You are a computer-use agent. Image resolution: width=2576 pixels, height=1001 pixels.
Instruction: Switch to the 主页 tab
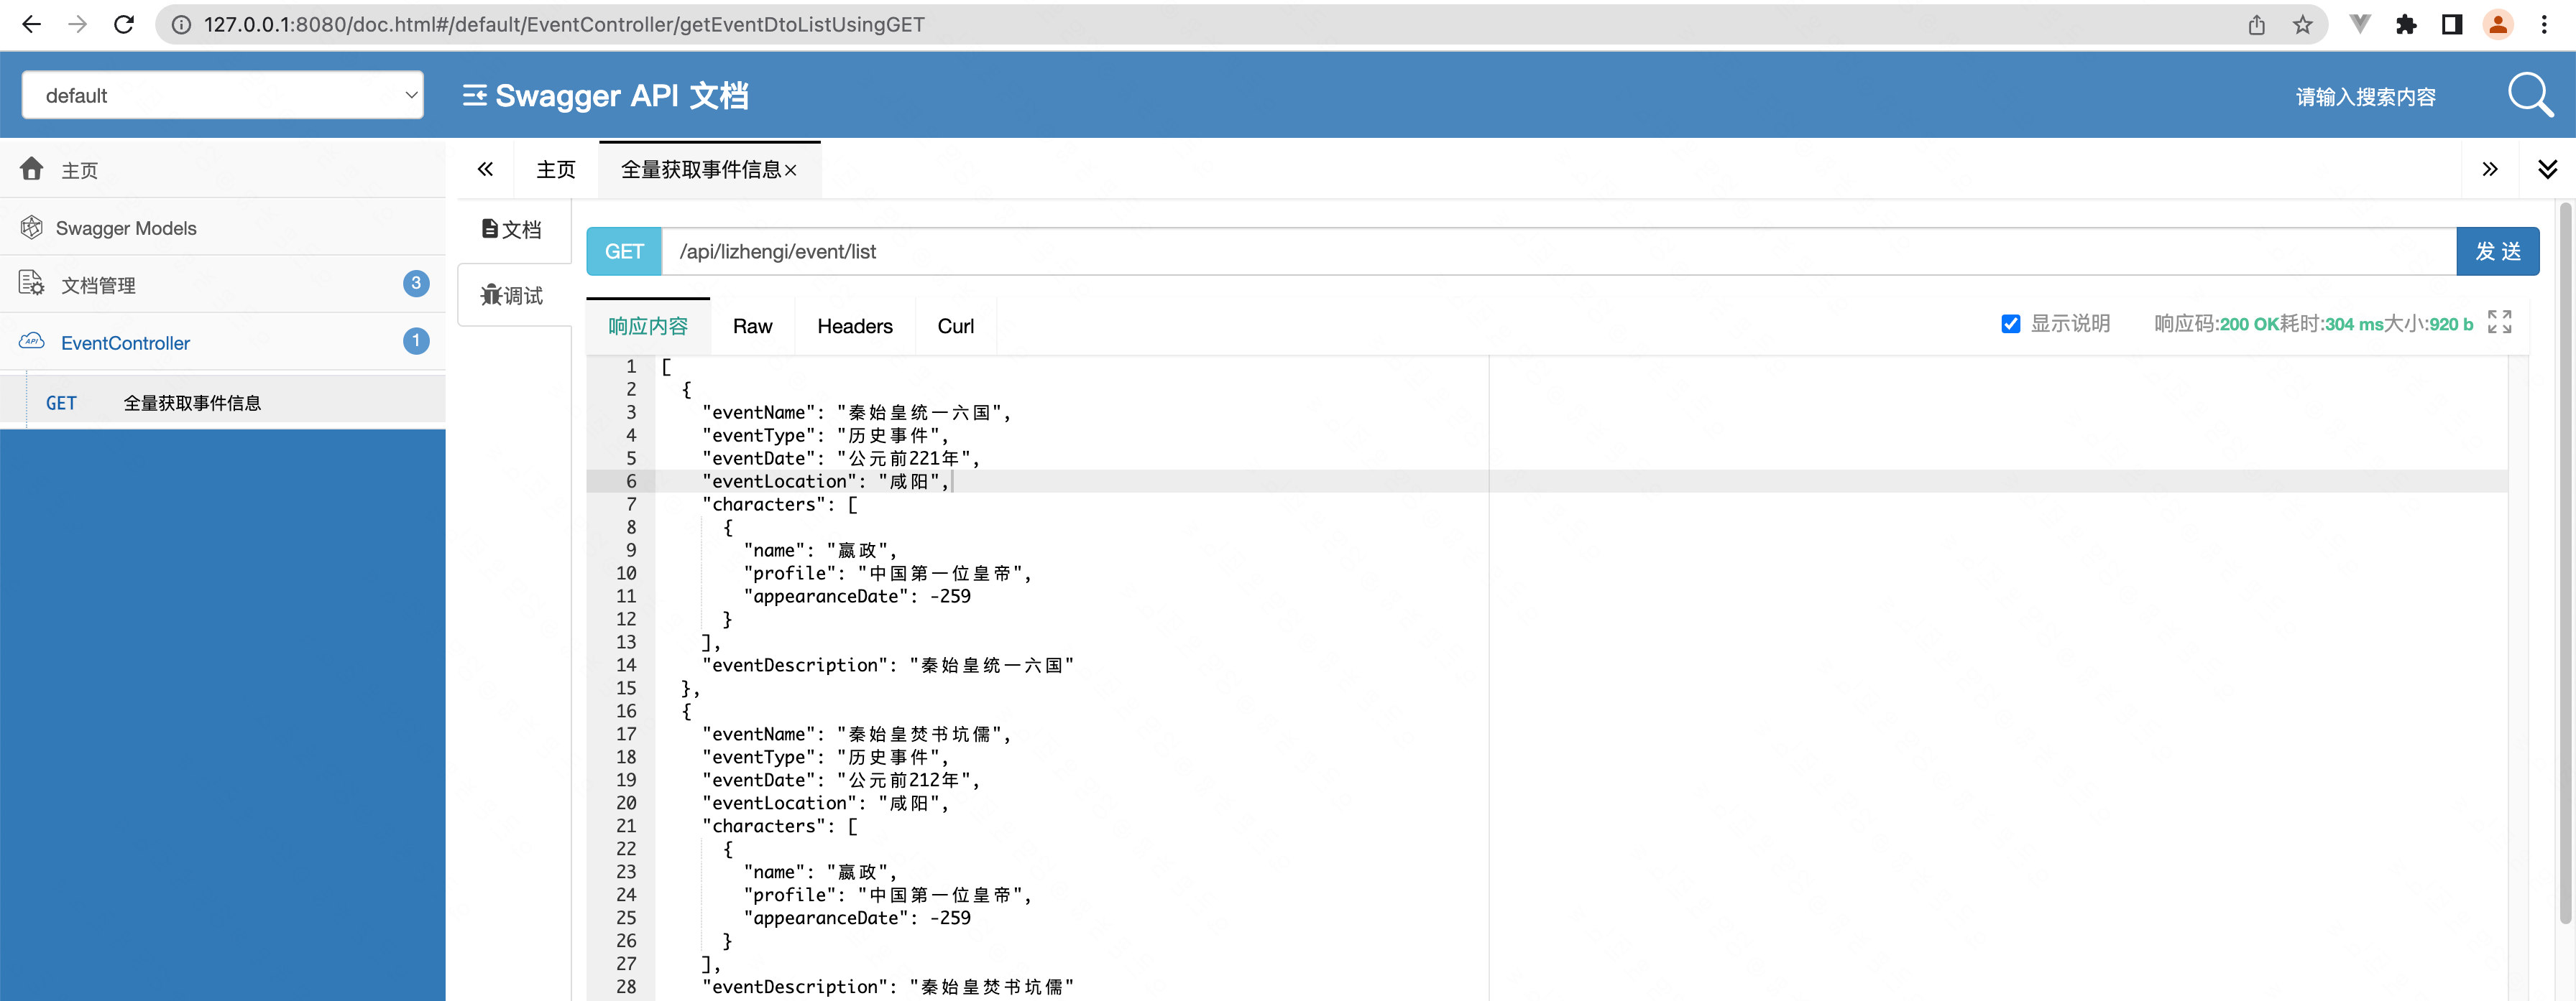[556, 170]
